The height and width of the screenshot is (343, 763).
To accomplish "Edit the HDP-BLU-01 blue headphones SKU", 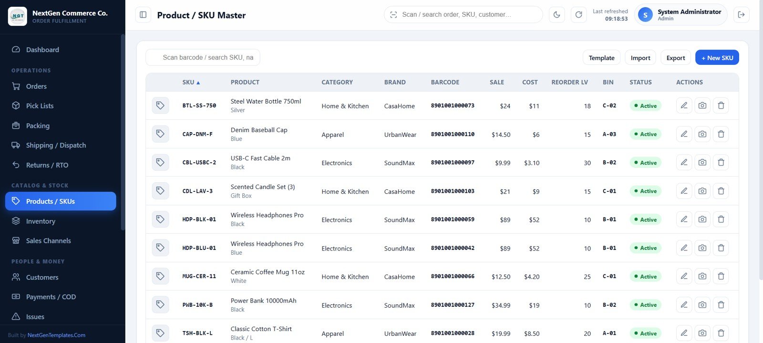I will [x=684, y=248].
